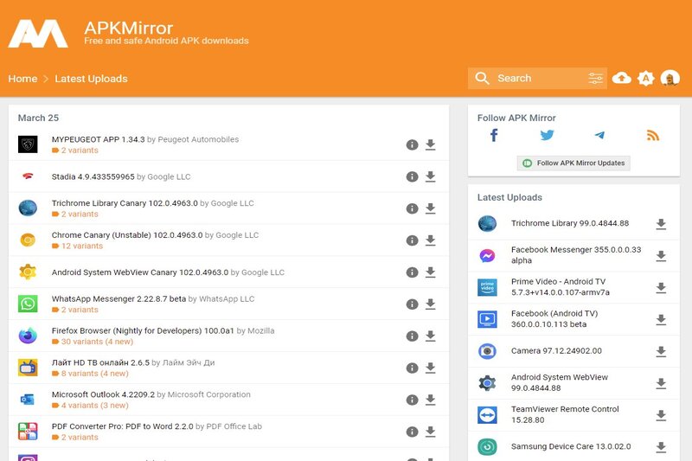Open APK Mirror RSS feed
This screenshot has width=692, height=461.
point(652,135)
